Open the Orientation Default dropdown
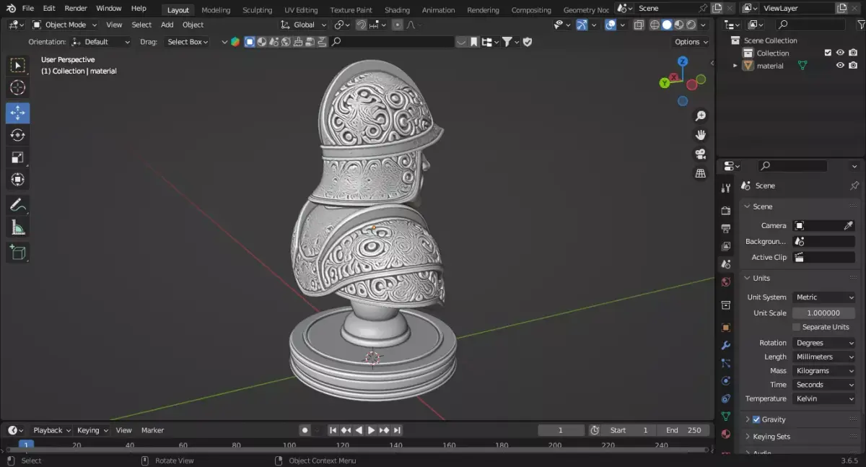 [101, 42]
